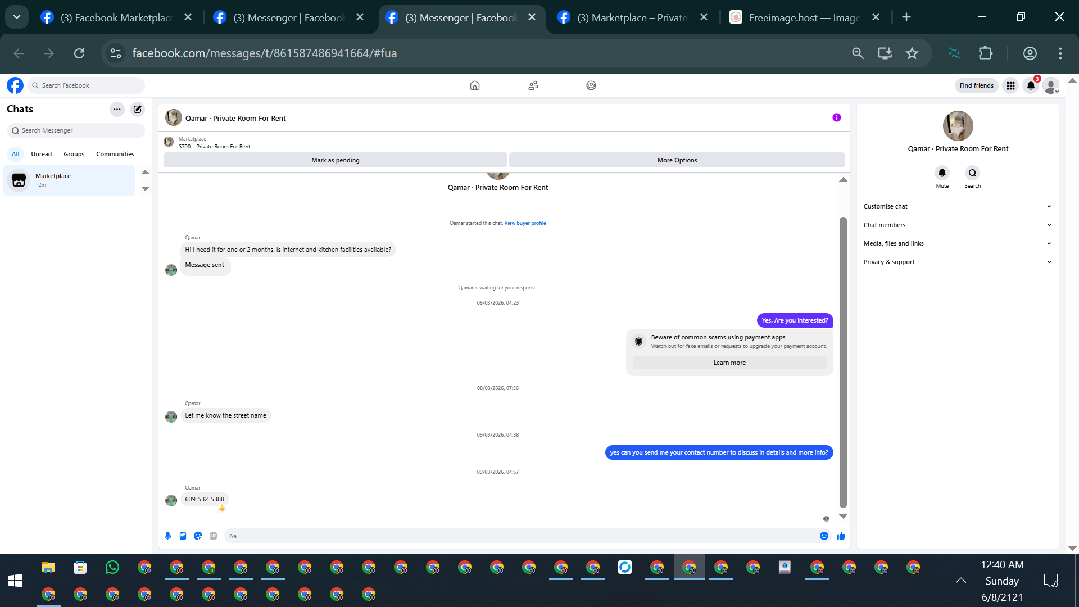Click the new message compose icon
The image size is (1079, 607).
pos(137,109)
